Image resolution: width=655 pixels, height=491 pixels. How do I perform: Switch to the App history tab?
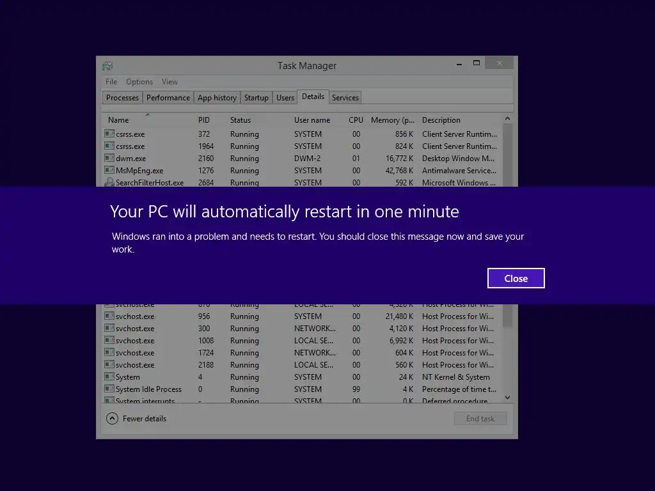coord(217,97)
